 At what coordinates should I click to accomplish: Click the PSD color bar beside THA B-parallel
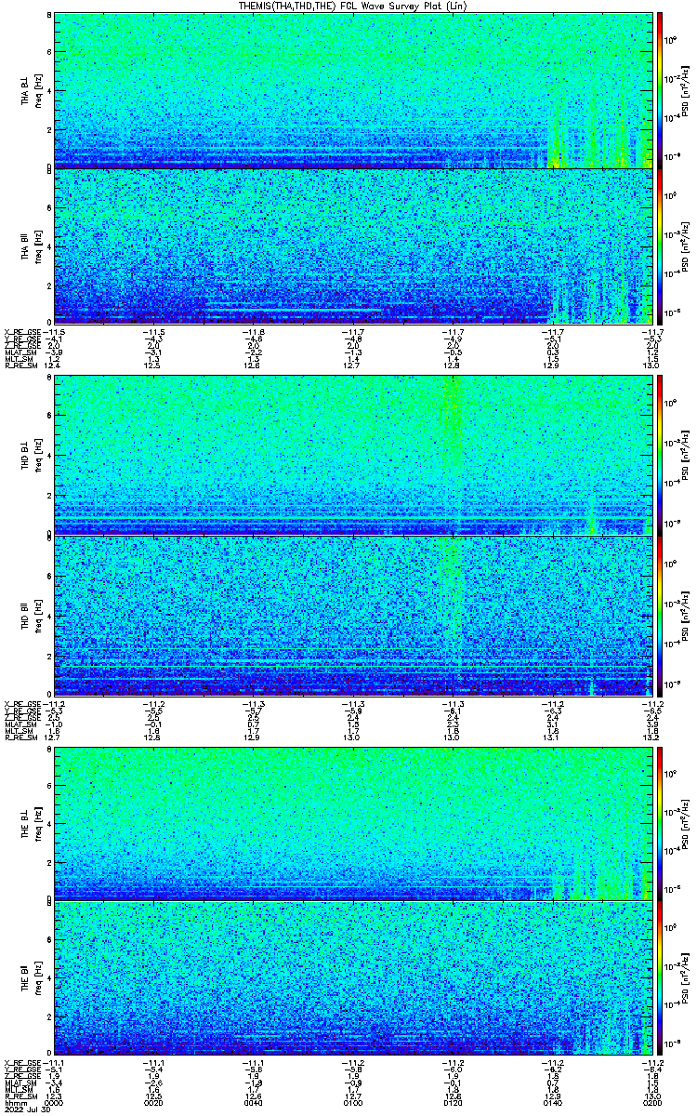(660, 246)
